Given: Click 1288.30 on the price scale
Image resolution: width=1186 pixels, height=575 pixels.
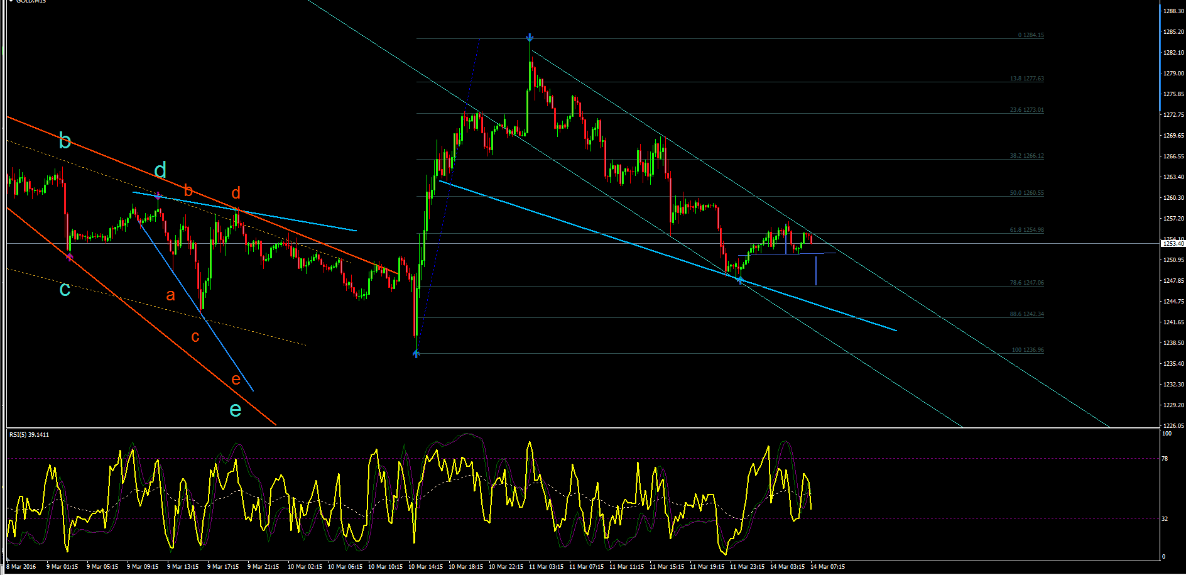Looking at the screenshot, I should [1173, 11].
